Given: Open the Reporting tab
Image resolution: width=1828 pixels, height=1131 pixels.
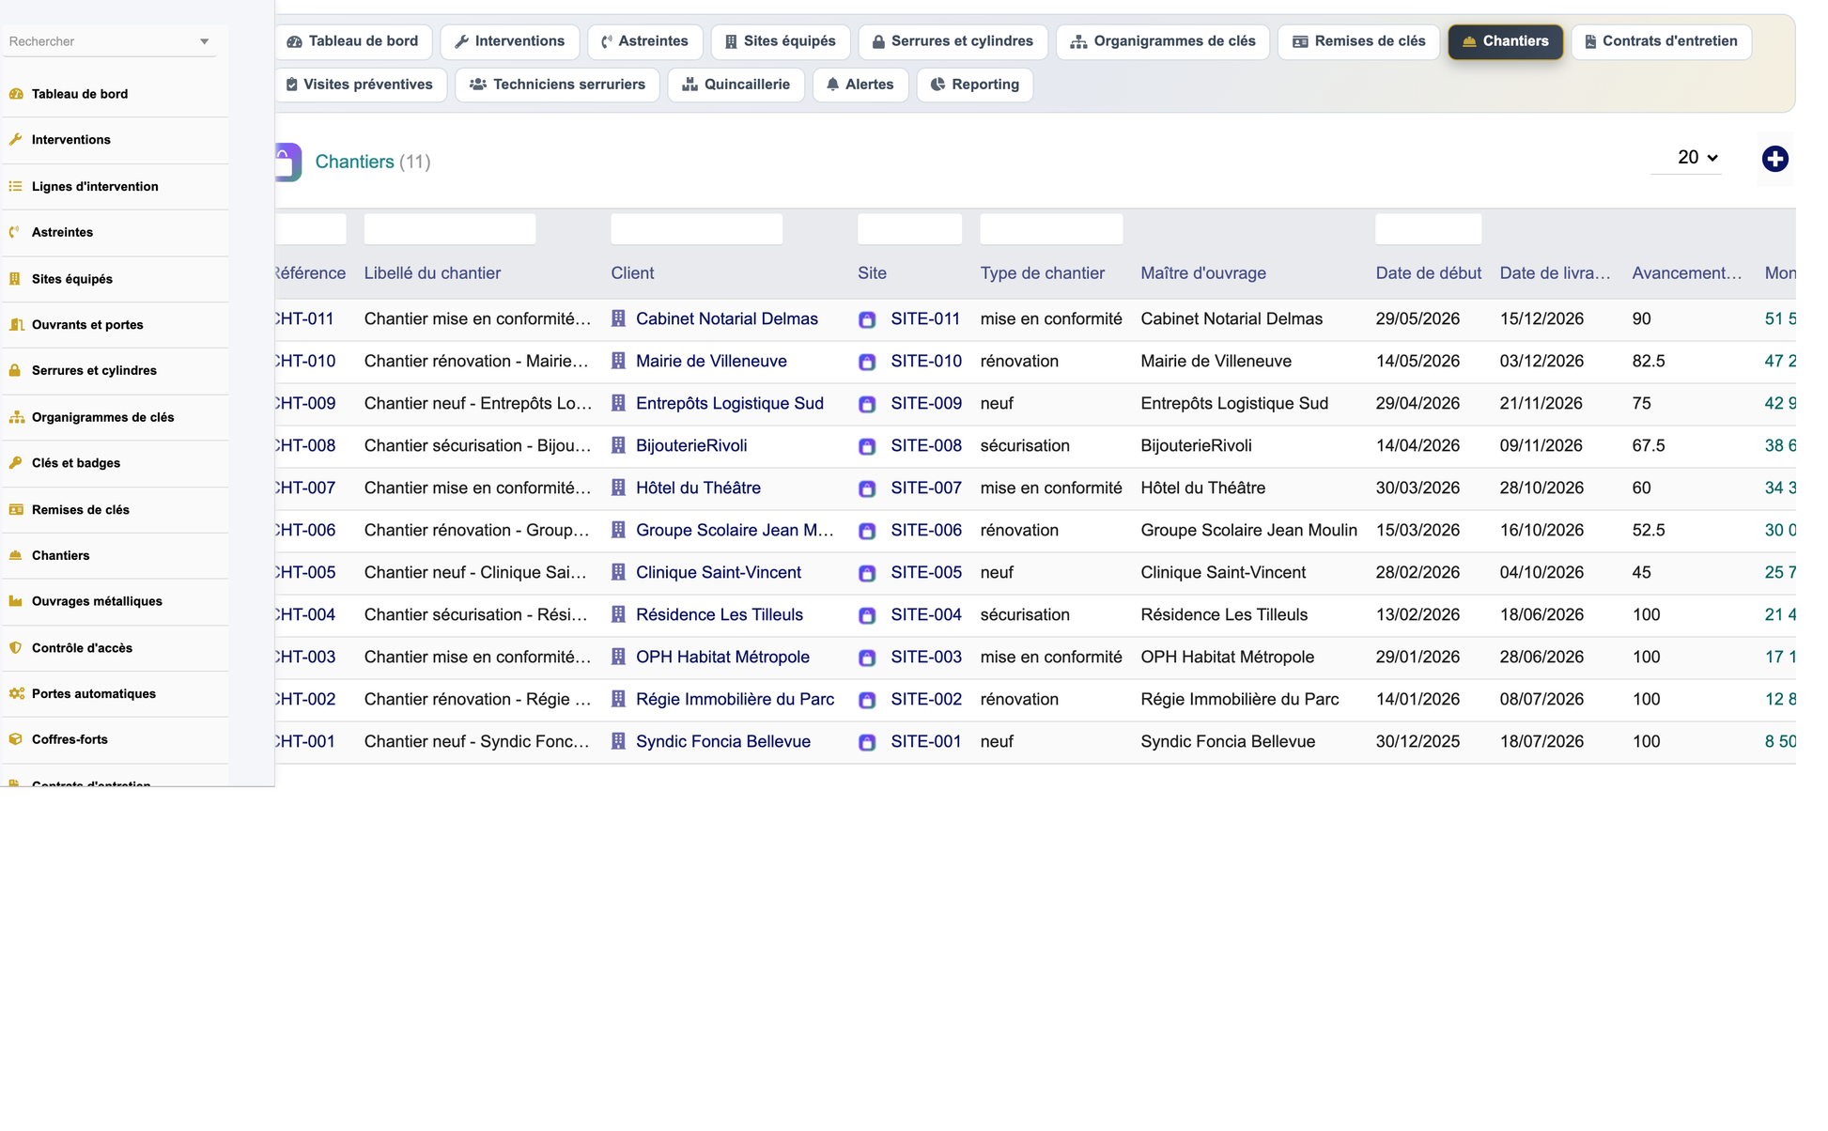Looking at the screenshot, I should [975, 85].
